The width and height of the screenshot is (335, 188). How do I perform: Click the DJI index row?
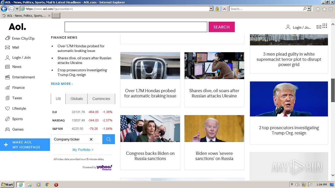click(83, 112)
